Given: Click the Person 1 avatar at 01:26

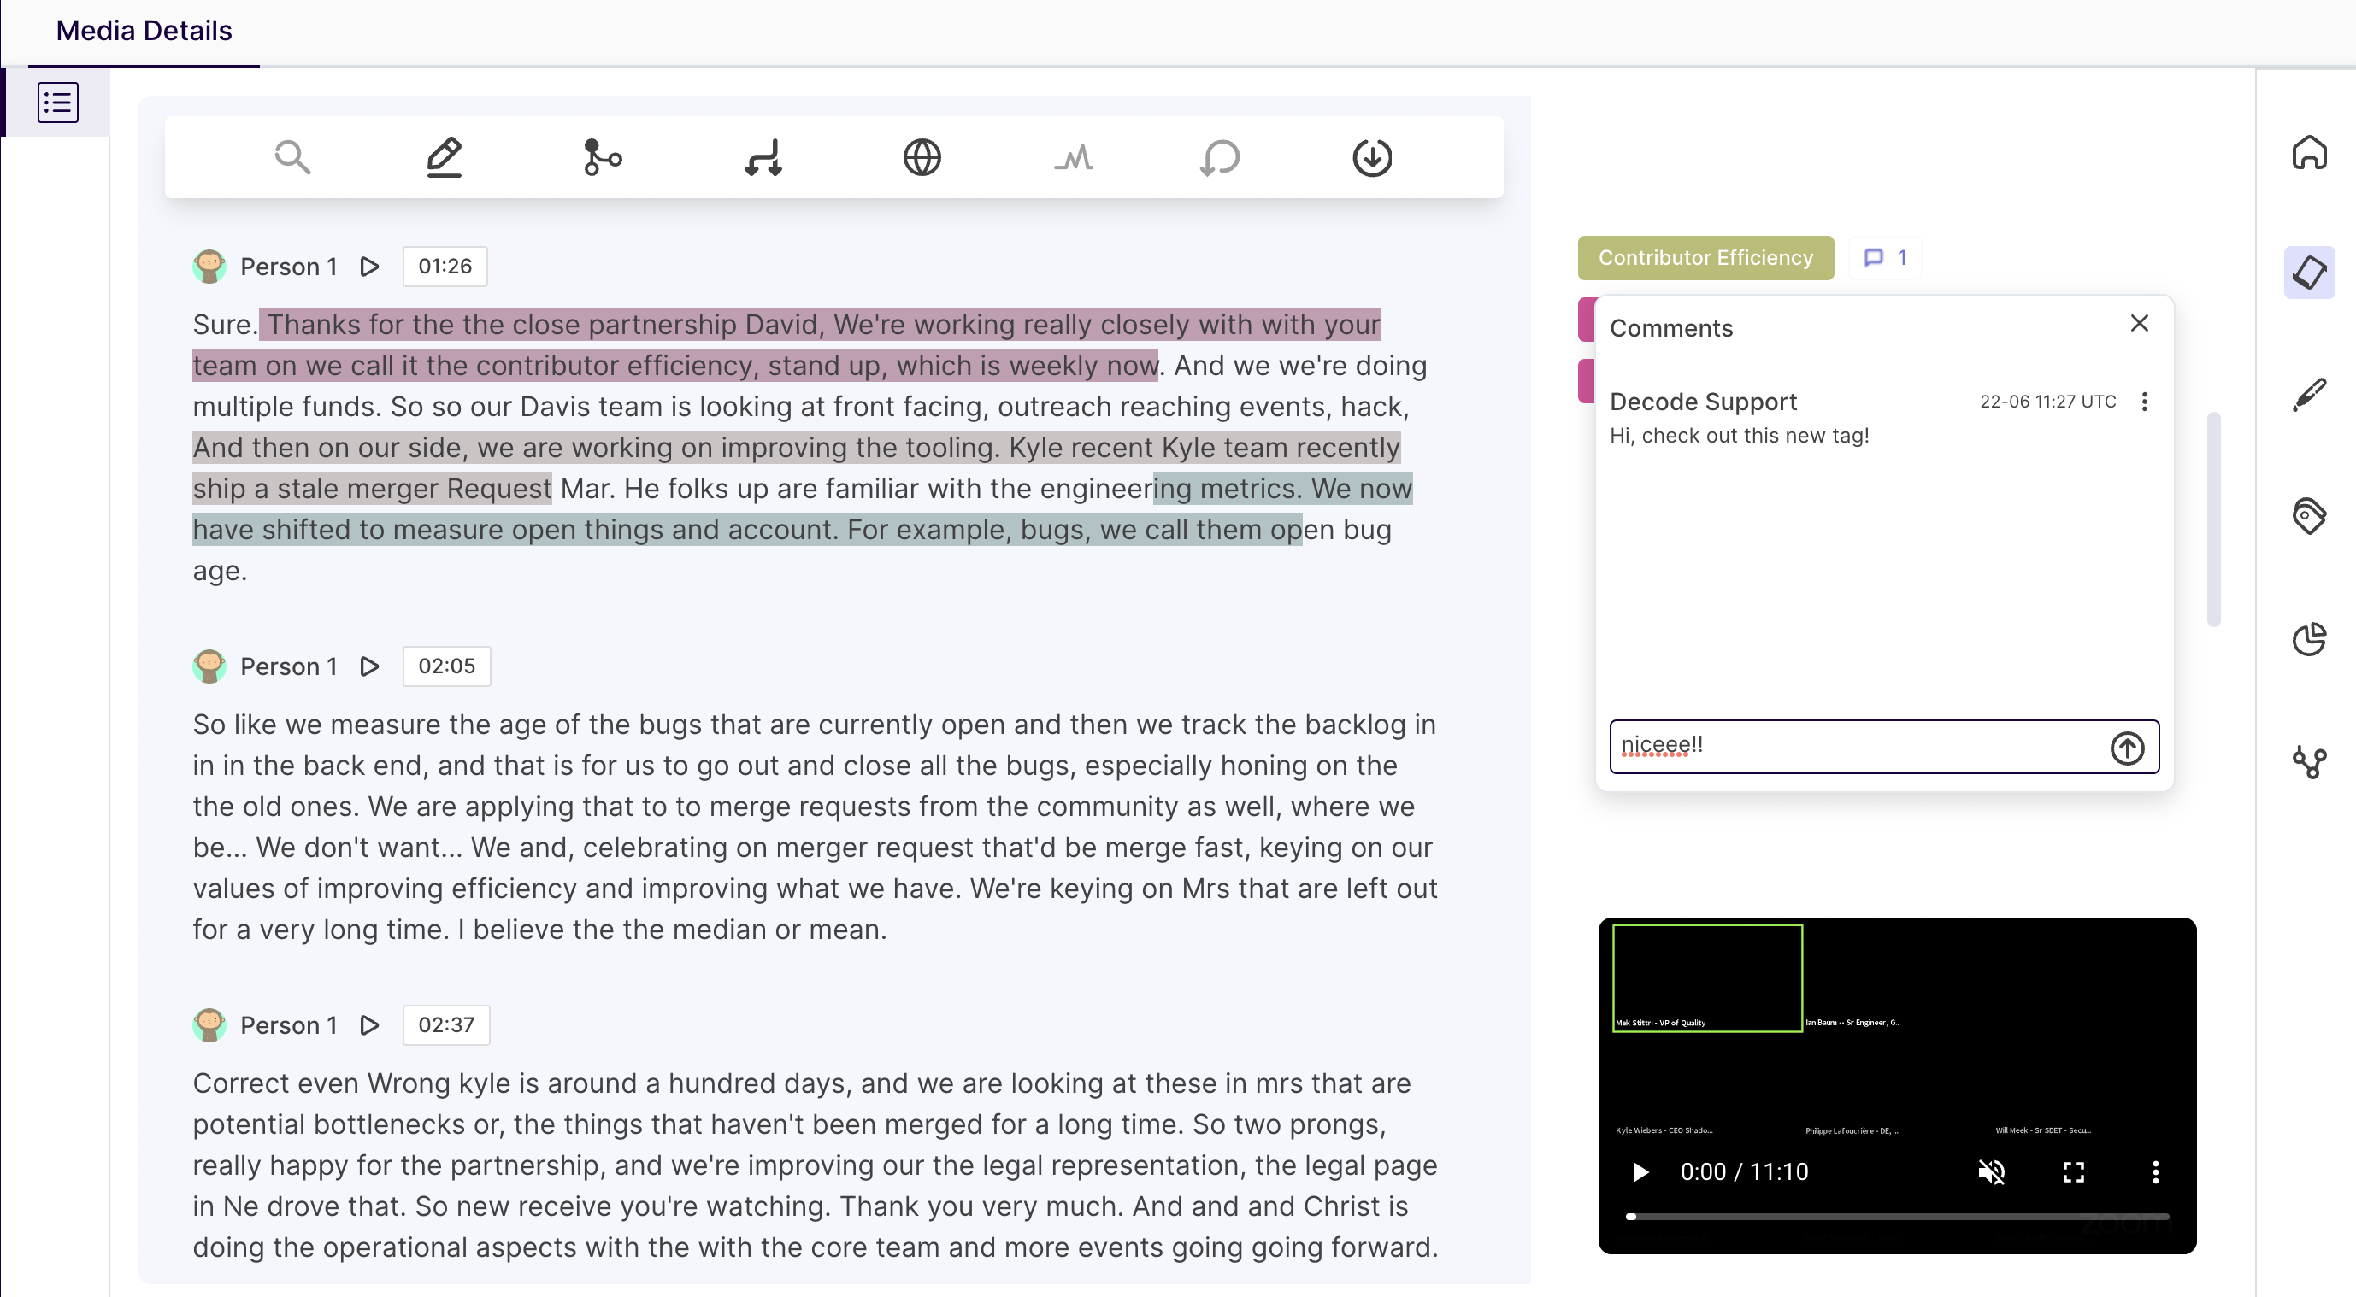Looking at the screenshot, I should point(209,266).
